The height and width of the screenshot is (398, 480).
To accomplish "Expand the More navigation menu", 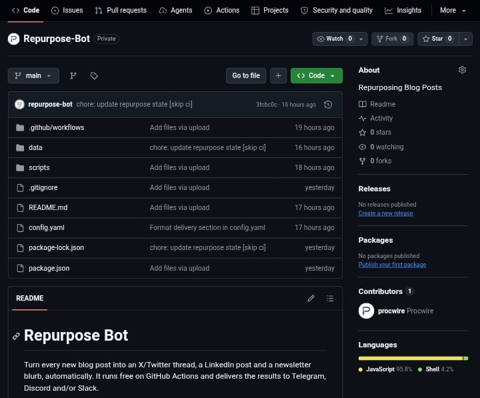I will 453,11.
